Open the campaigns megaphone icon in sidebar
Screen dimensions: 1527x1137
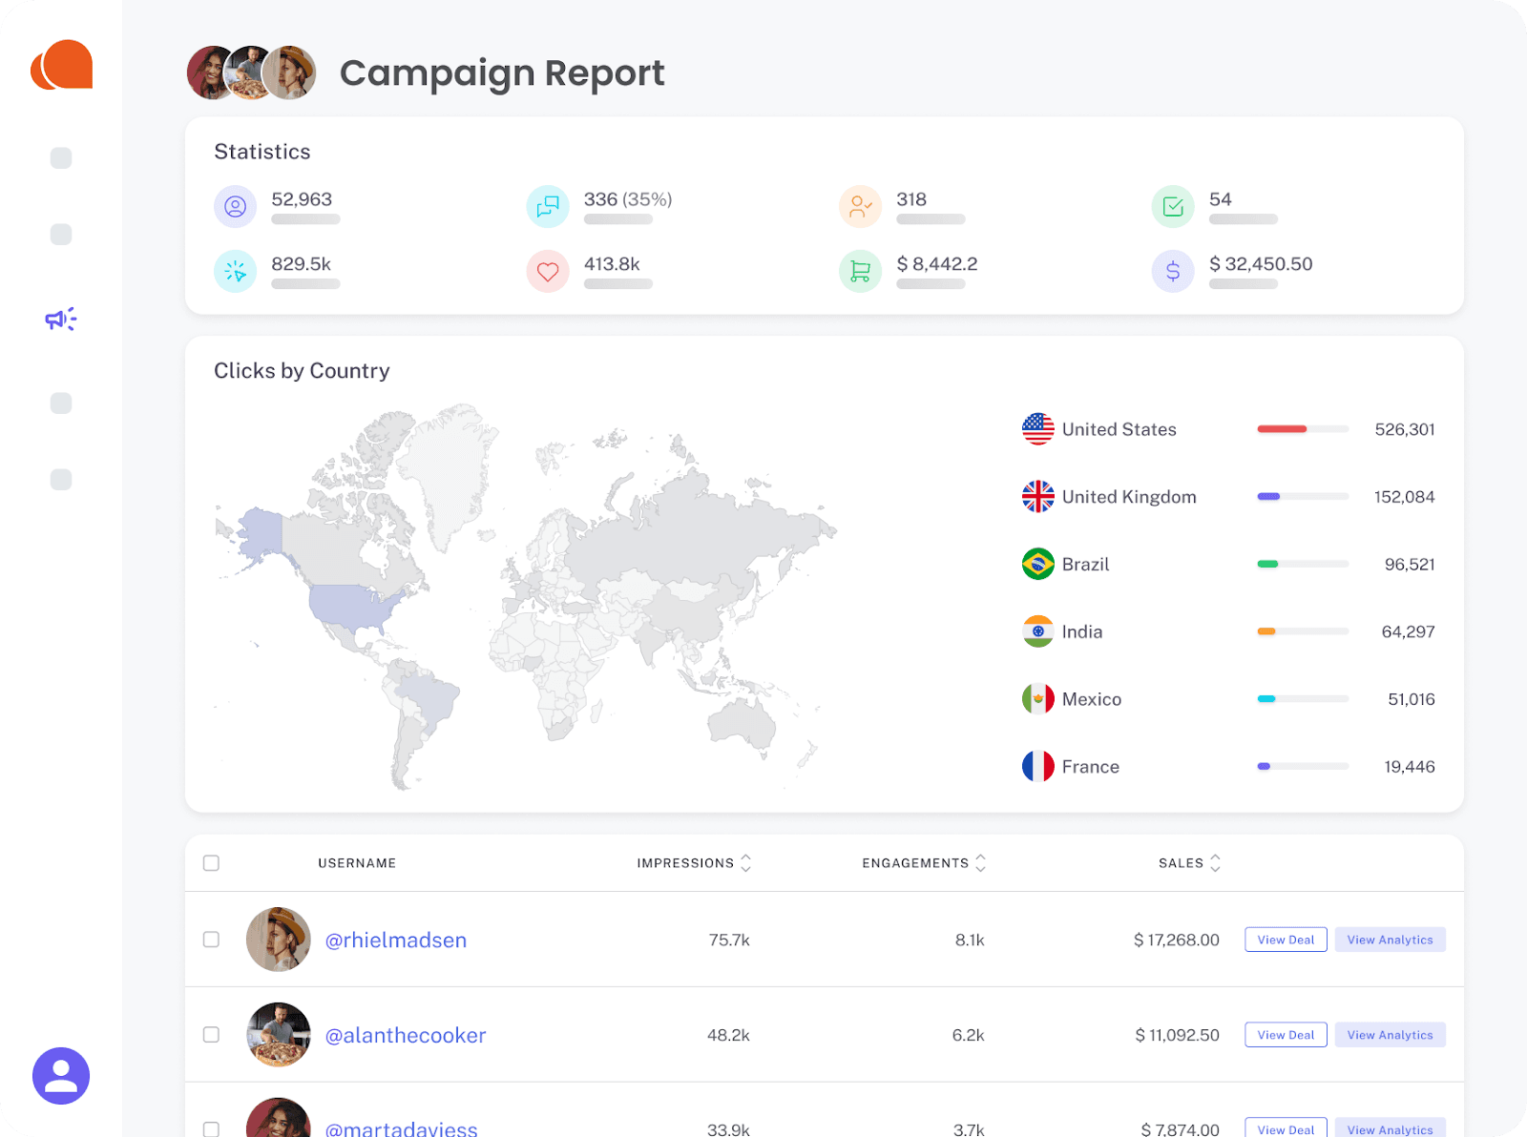59,319
